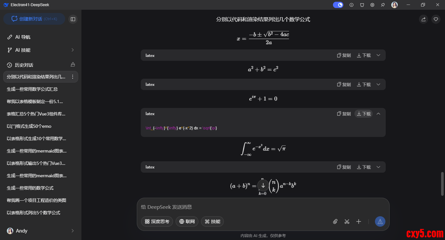445x240 pixels.
Task: Toggle the dark mode switch
Action: [338, 5]
